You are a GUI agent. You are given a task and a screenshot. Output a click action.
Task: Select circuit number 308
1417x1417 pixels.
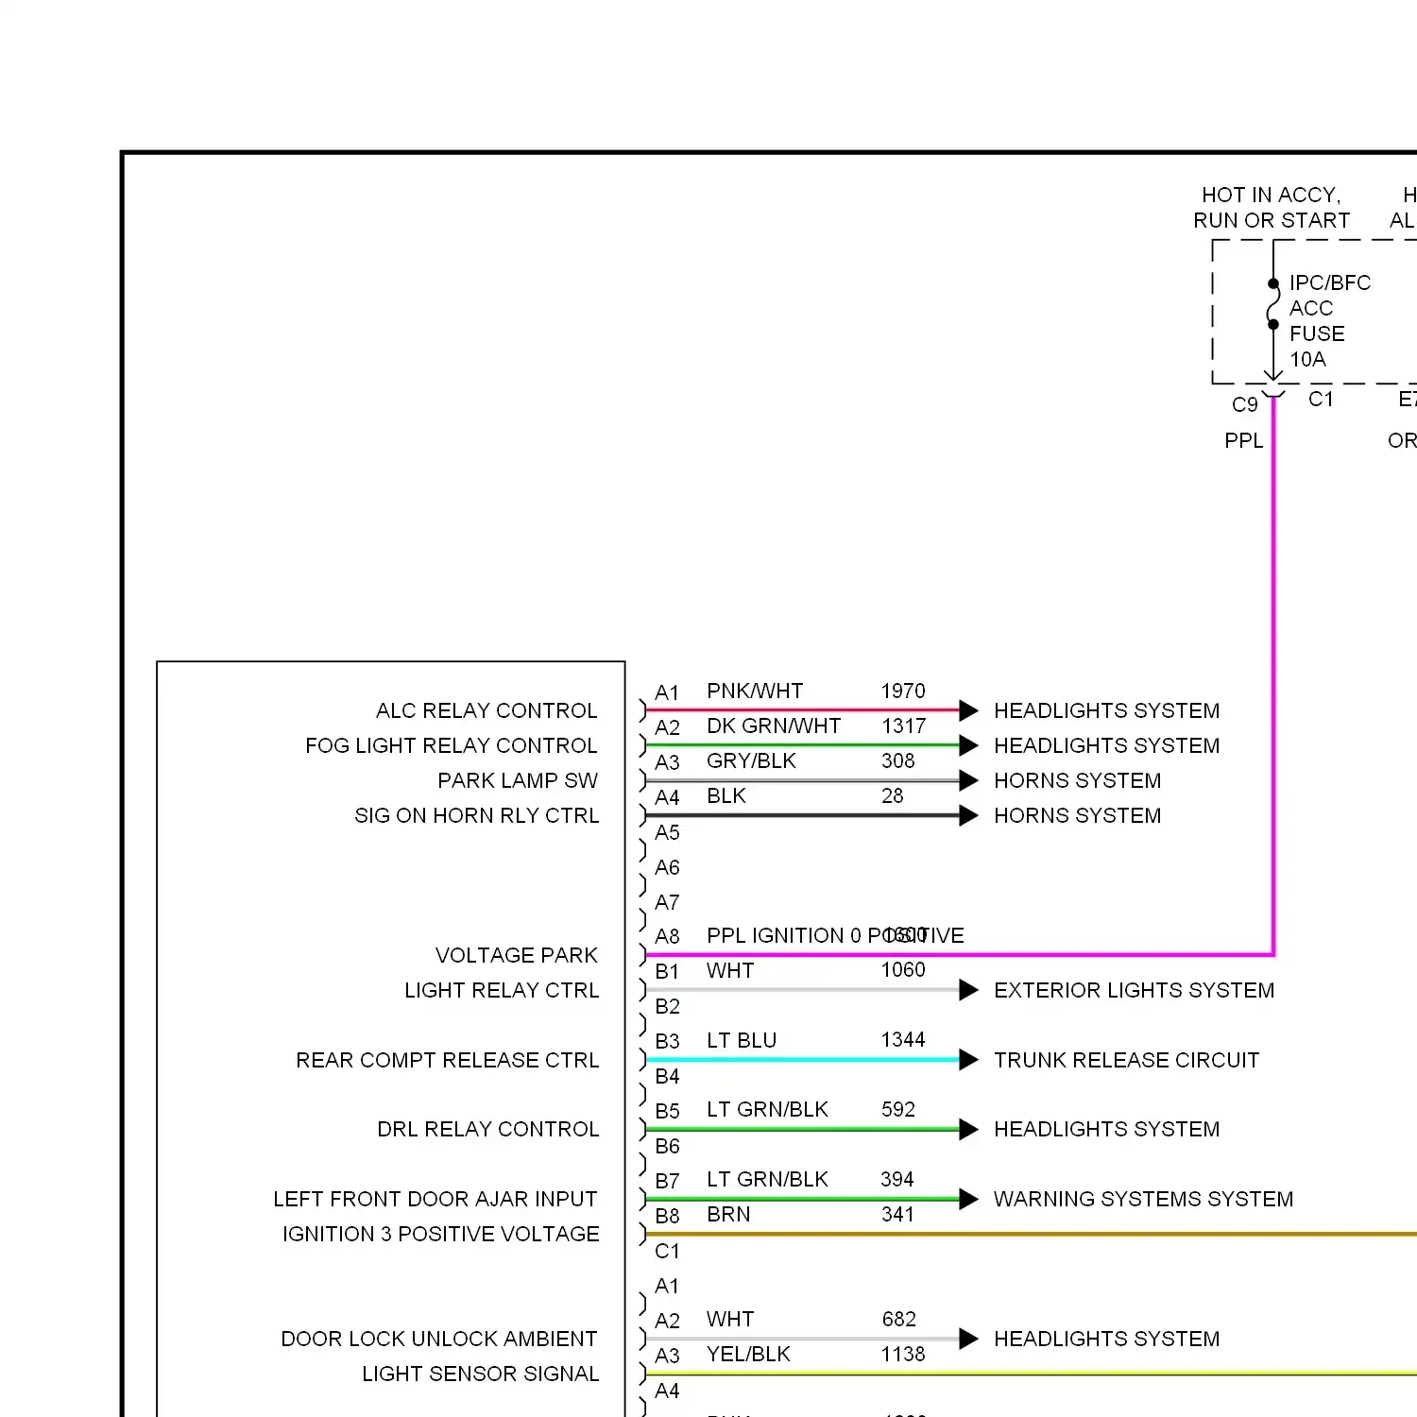point(898,760)
